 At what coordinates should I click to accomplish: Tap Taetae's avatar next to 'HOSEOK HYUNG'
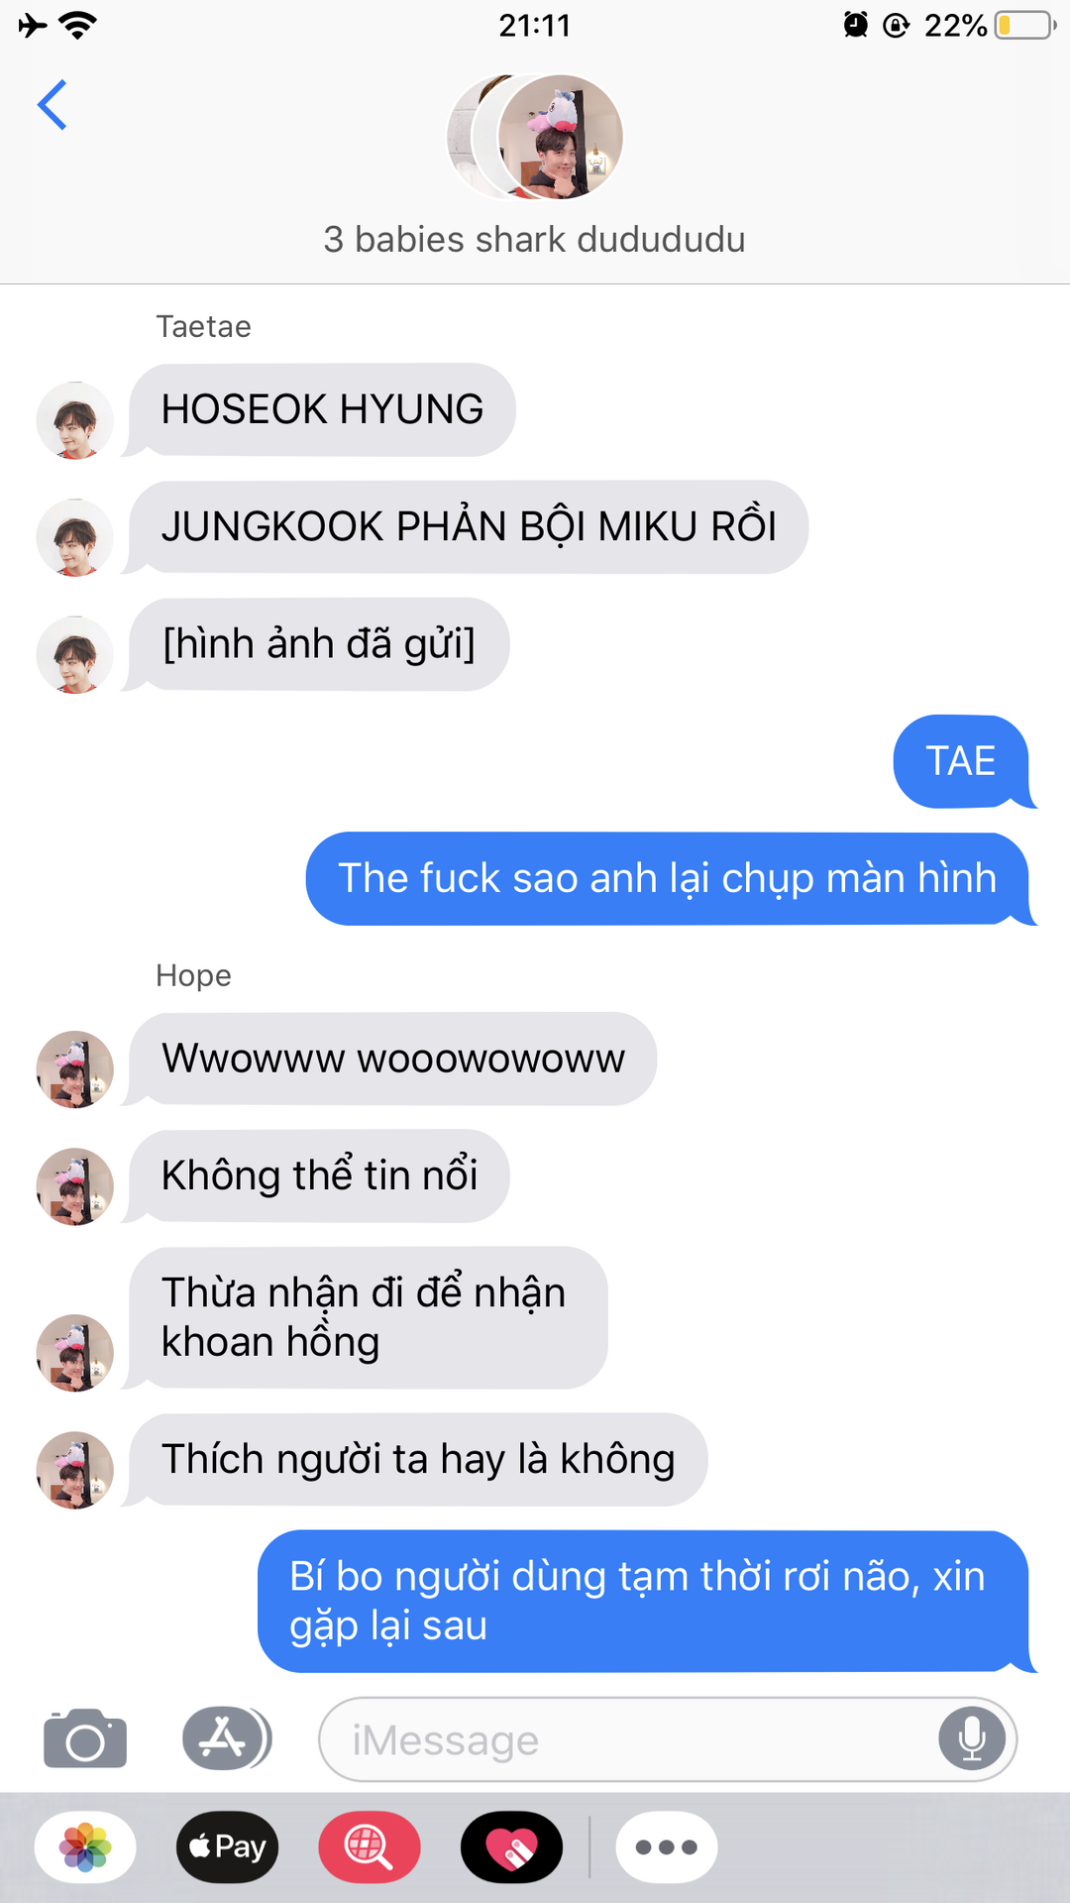coord(74,420)
